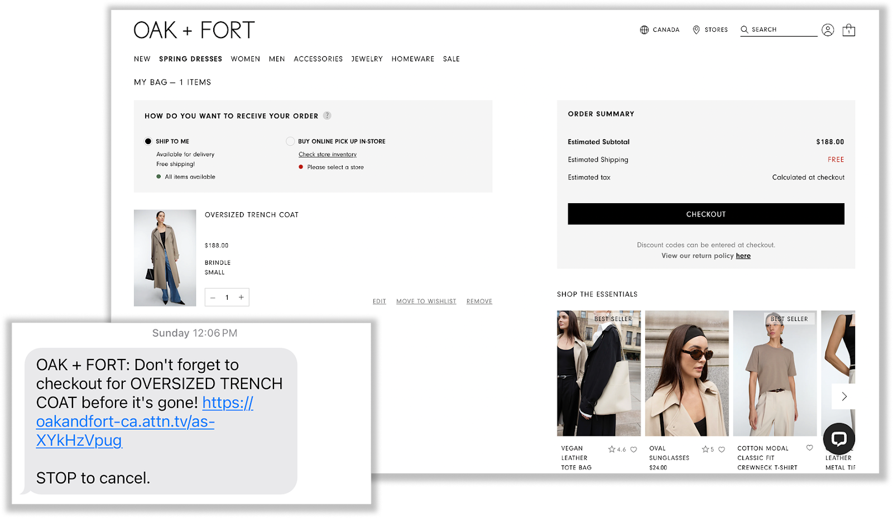Open the Men menu
Image resolution: width=893 pixels, height=518 pixels.
(x=277, y=59)
